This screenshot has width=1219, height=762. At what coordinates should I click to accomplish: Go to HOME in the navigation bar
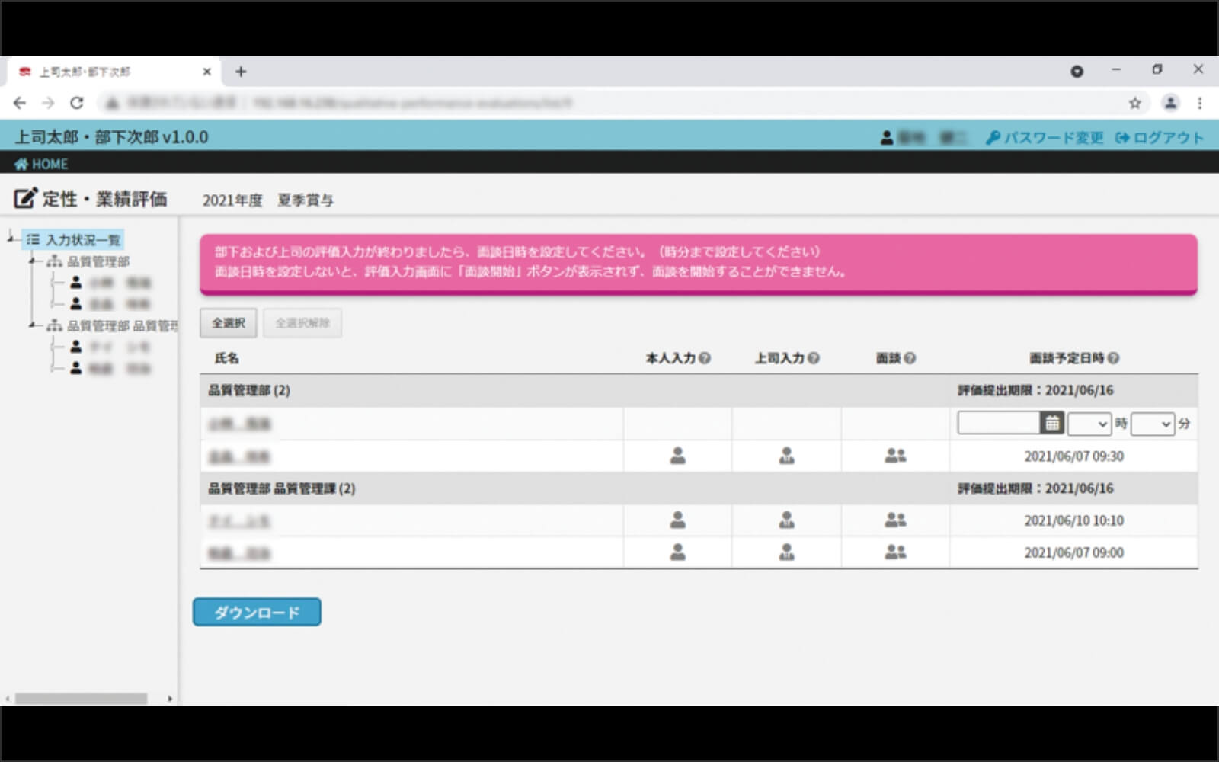click(x=41, y=164)
